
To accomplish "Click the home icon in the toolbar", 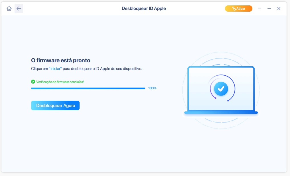I will [x=9, y=9].
